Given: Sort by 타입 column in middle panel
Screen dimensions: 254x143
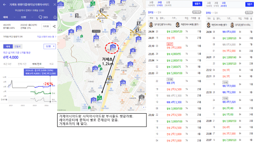Looking at the screenshot, I should 187,18.
